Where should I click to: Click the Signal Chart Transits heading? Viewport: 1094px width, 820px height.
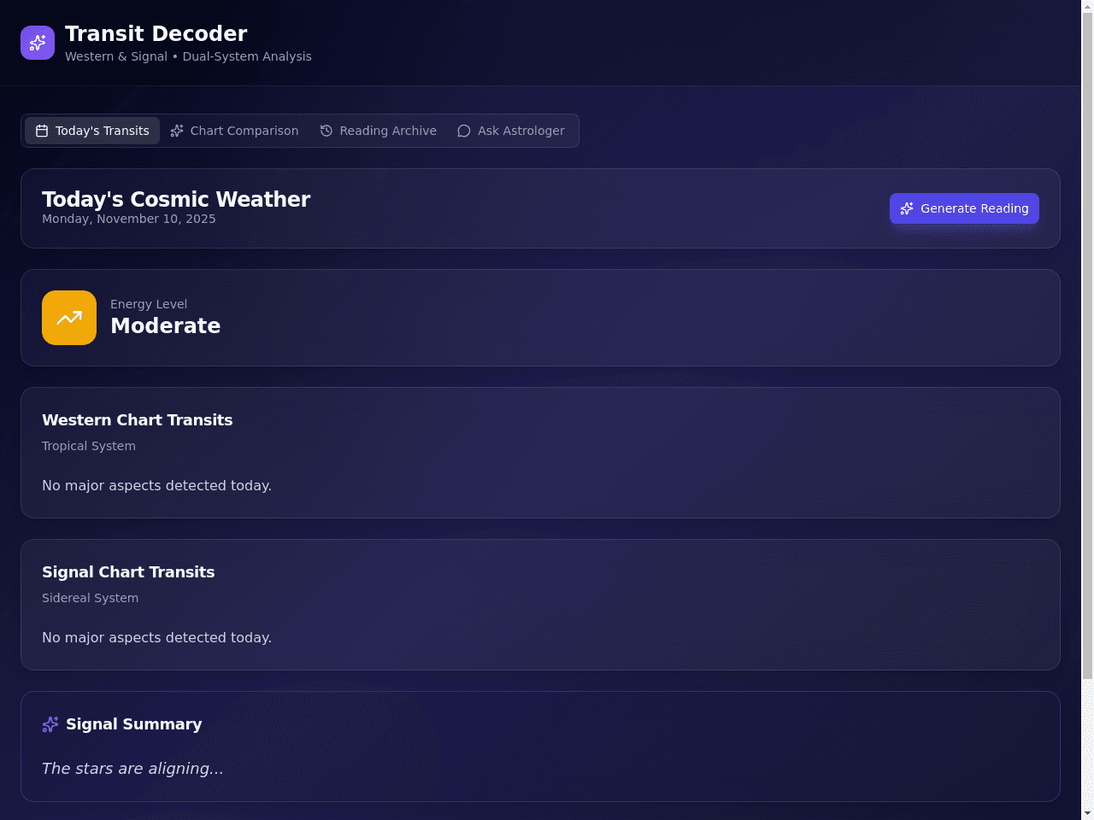(x=128, y=572)
